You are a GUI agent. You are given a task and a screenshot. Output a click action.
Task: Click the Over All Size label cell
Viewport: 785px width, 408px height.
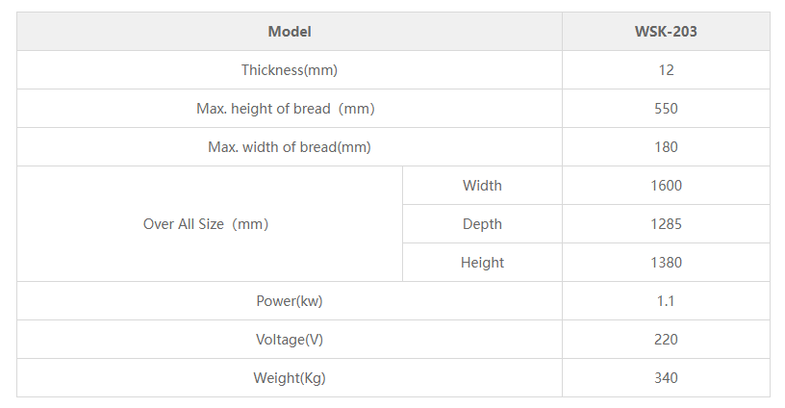pos(206,224)
